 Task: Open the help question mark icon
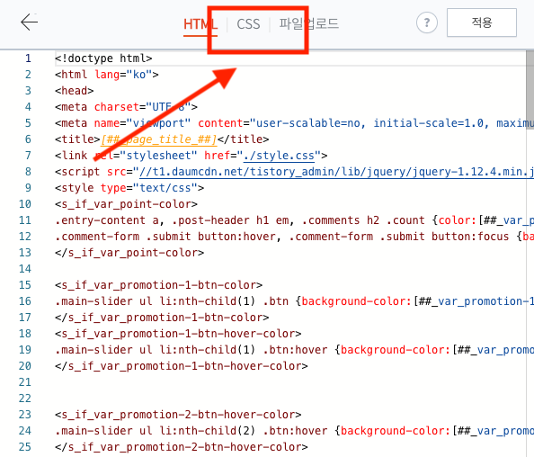[427, 22]
